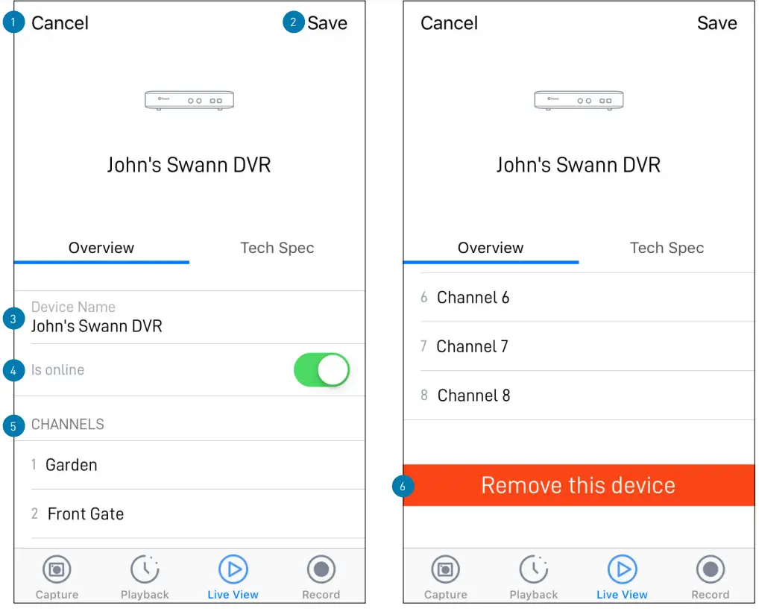Tap Live View on the right screen

point(622,575)
